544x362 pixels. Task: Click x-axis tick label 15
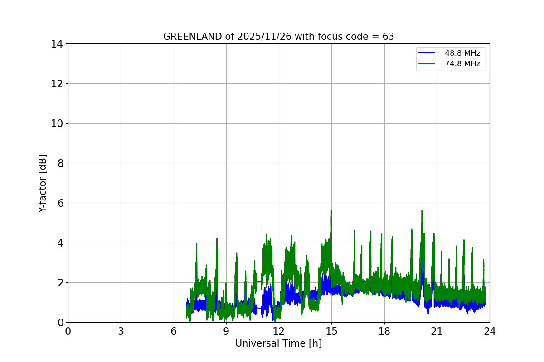[331, 331]
